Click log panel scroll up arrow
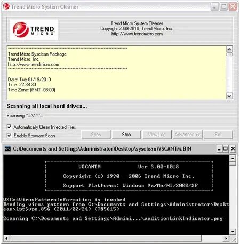The image size is (240, 244). click(x=229, y=49)
